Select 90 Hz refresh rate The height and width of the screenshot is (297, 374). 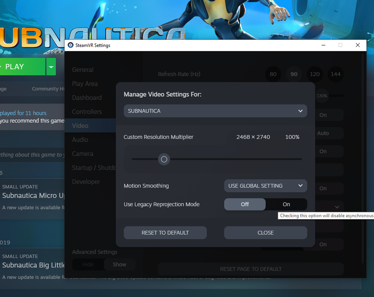pos(294,74)
